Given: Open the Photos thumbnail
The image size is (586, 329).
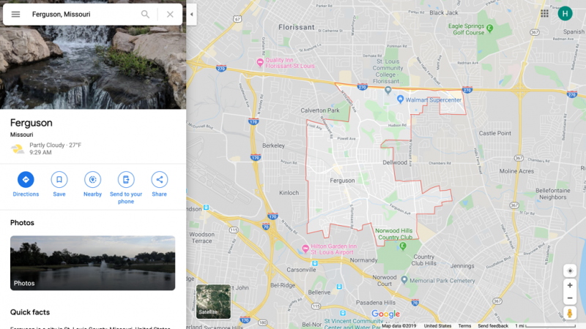Looking at the screenshot, I should pos(93,263).
